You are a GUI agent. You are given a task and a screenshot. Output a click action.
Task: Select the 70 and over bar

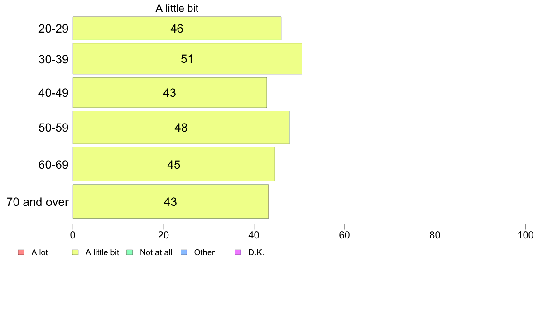(171, 201)
